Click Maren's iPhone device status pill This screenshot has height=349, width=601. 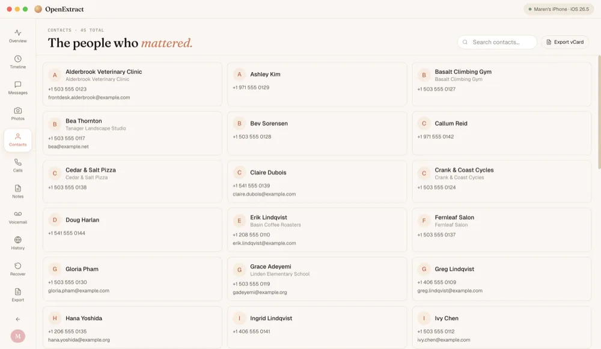tap(559, 9)
